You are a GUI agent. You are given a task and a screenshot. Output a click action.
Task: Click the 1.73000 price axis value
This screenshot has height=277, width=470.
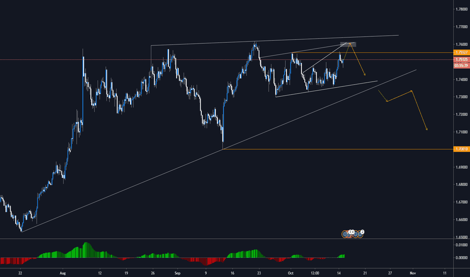point(461,97)
